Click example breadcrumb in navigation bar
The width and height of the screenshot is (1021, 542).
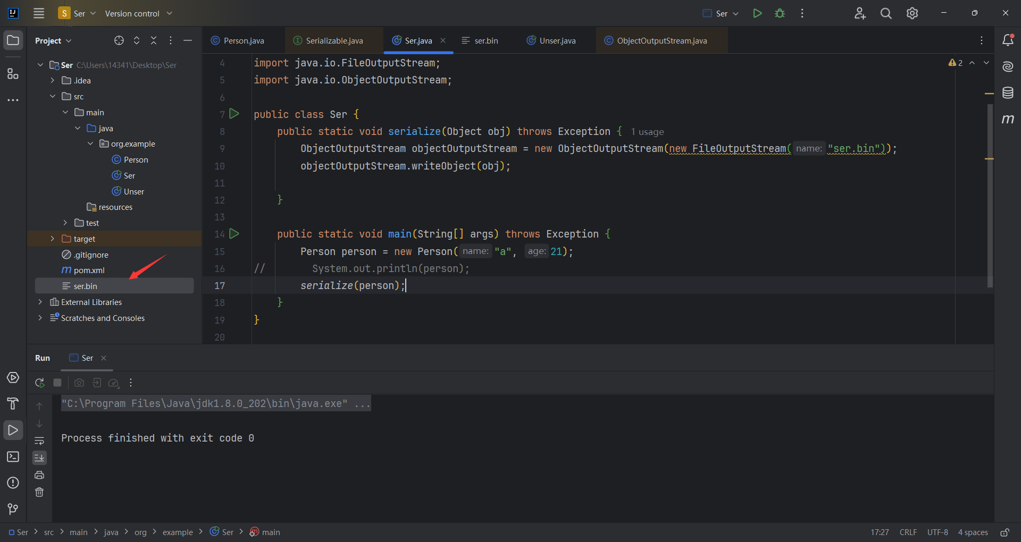[x=178, y=532]
